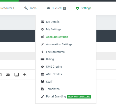
Task: Open Account Settings
Action: click(57, 37)
